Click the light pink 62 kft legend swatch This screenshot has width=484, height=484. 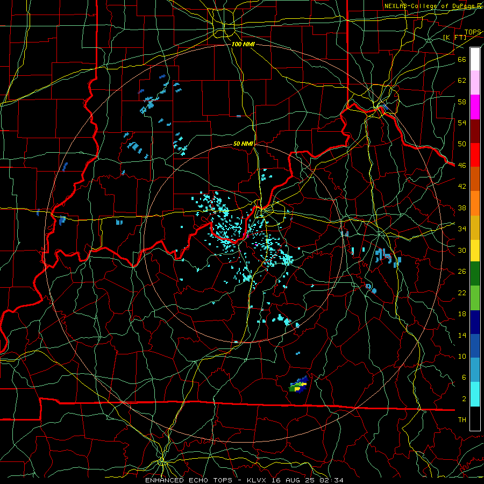click(x=475, y=83)
